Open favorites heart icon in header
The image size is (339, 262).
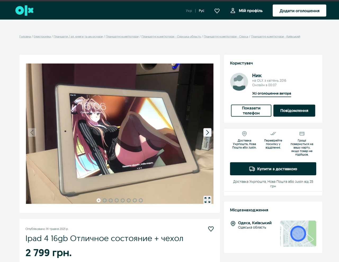coord(217,11)
